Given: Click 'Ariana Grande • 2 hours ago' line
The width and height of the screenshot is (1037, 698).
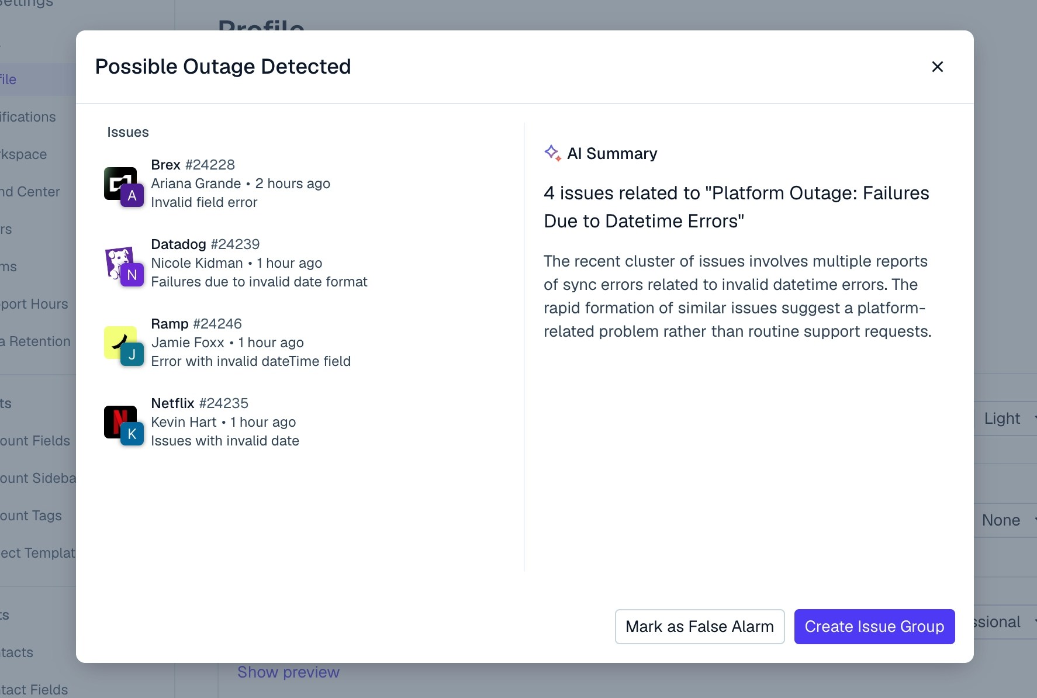Looking at the screenshot, I should (240, 184).
